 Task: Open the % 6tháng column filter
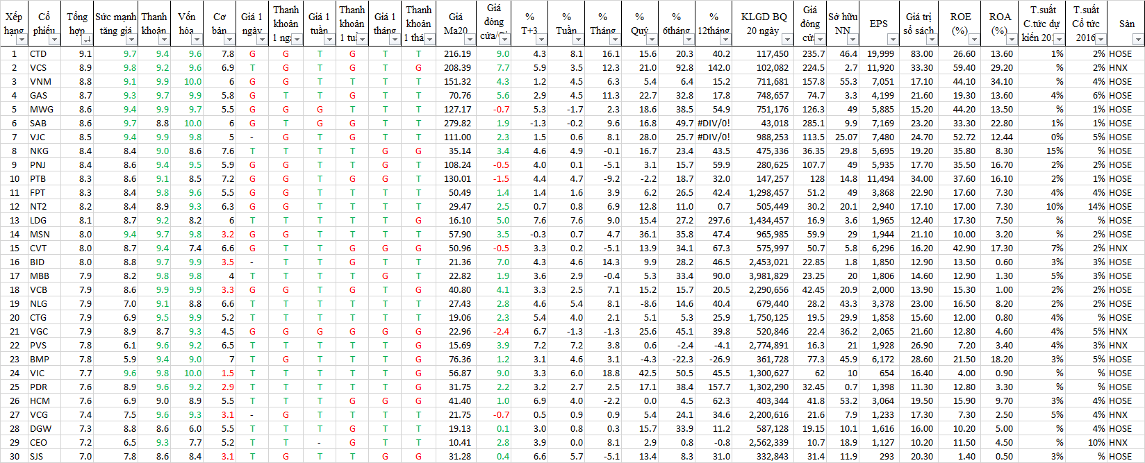(688, 40)
